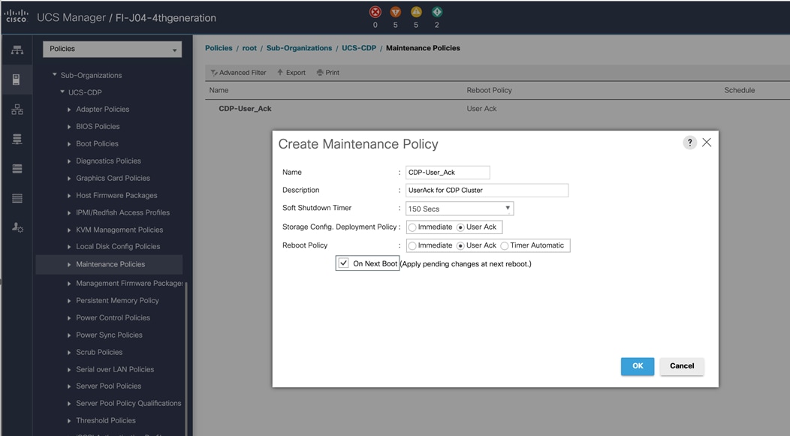
Task: Select Serial over LAN Policies in the tree
Action: (x=115, y=369)
